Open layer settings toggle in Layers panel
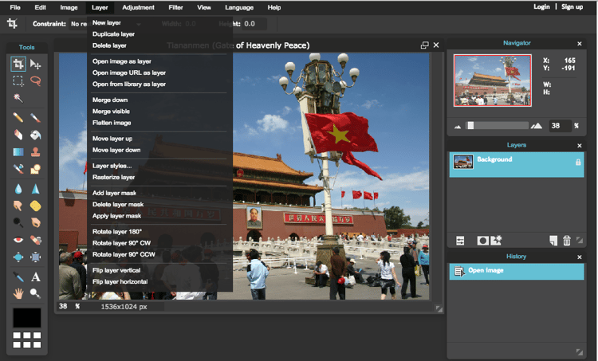Viewport: 598px width, 361px height. [460, 240]
